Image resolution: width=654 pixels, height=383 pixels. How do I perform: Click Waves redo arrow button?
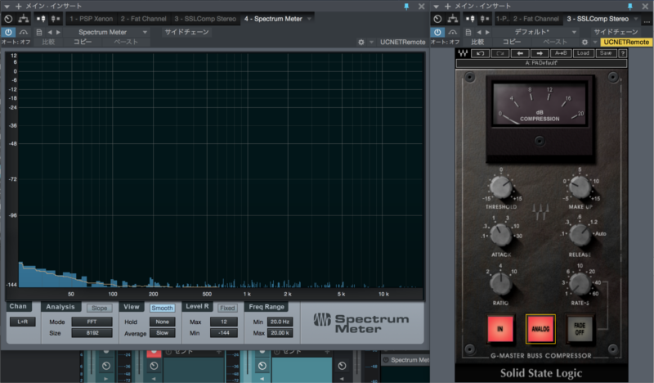coord(500,53)
